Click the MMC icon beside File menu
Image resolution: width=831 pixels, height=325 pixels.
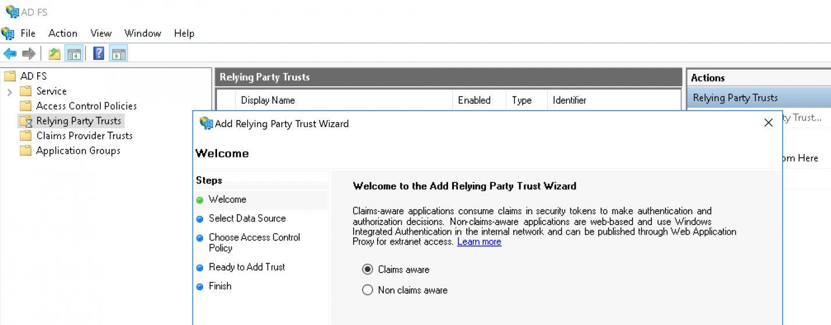click(8, 33)
